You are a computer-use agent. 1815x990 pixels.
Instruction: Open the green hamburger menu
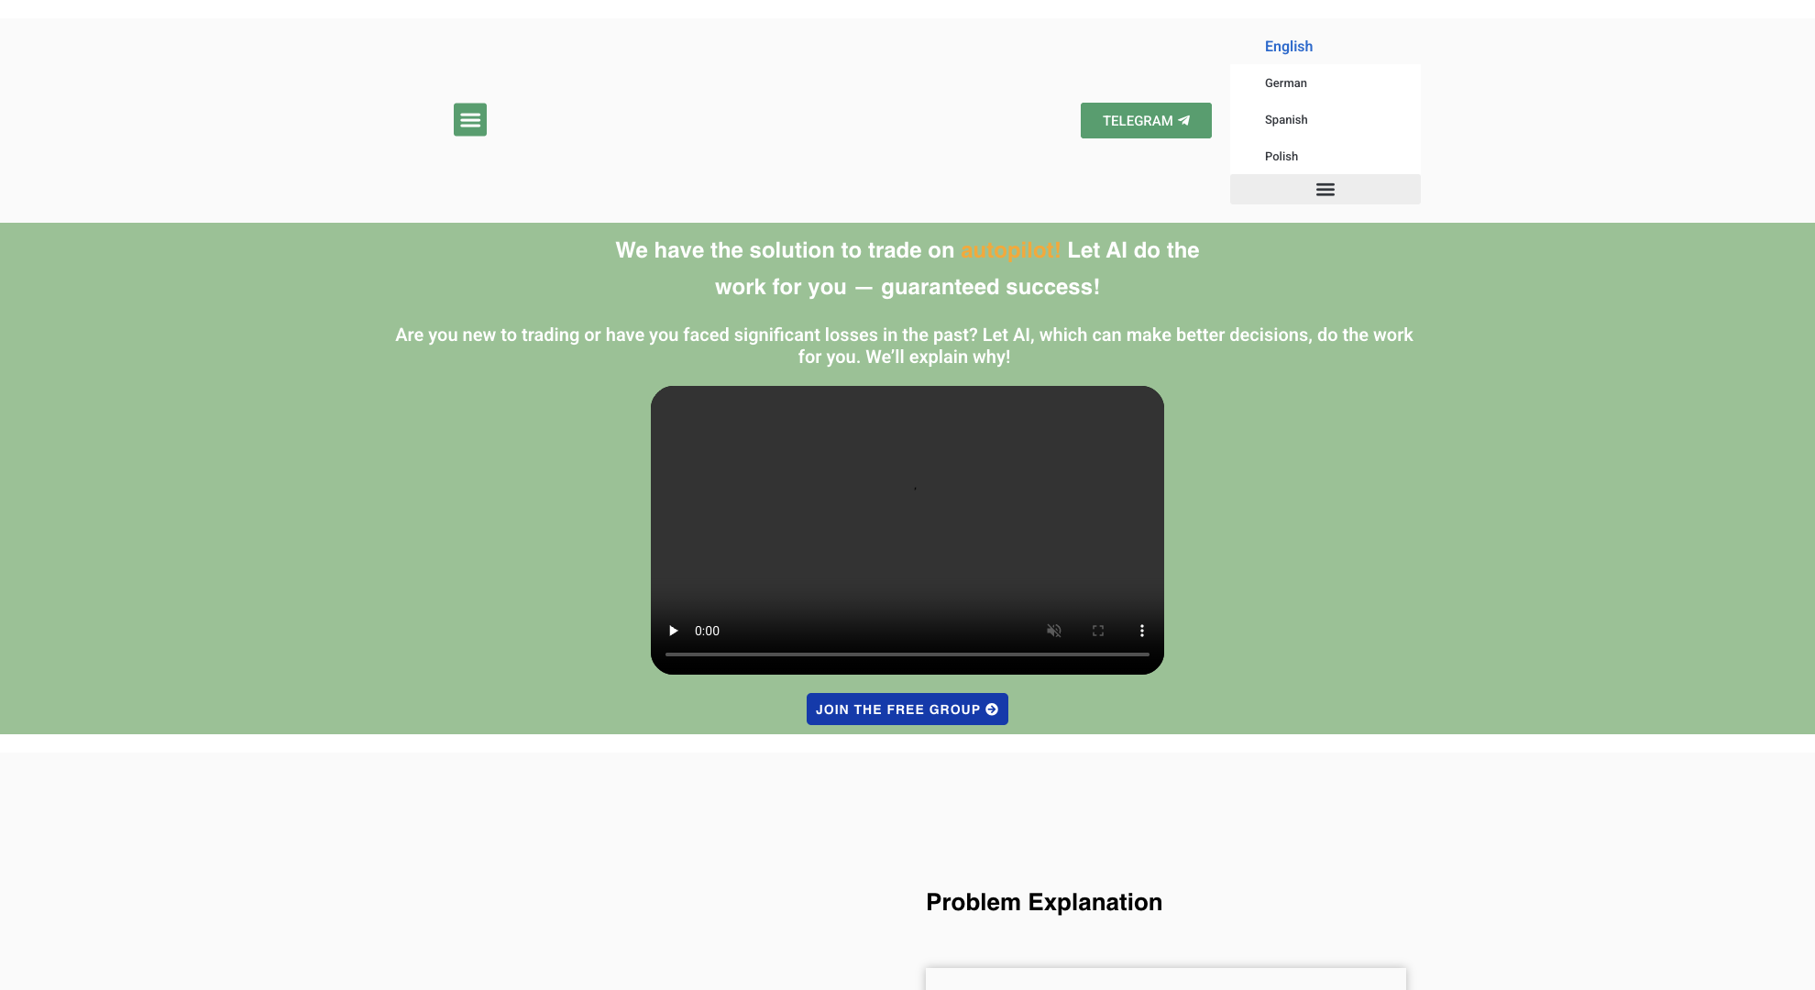click(x=469, y=119)
